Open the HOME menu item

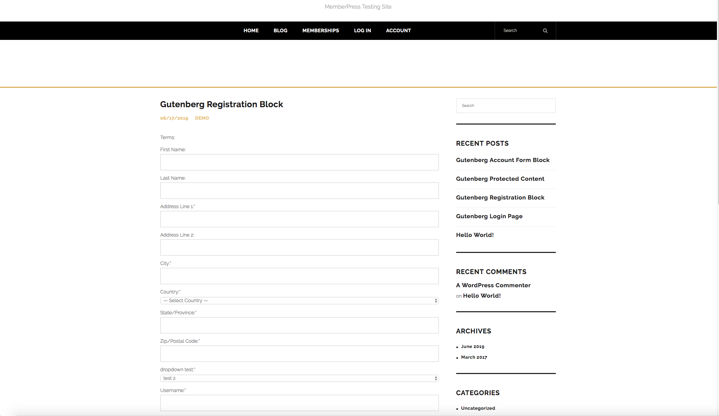[251, 31]
